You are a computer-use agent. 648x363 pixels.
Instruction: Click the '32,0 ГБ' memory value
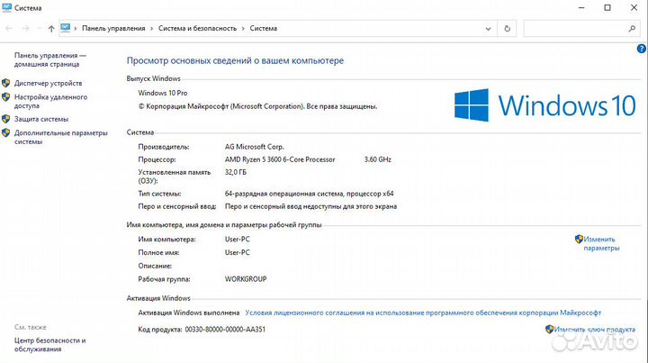point(236,172)
